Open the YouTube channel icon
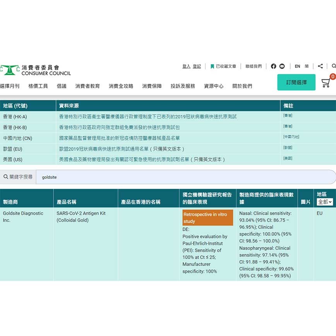The height and width of the screenshot is (336, 336). tap(282, 66)
